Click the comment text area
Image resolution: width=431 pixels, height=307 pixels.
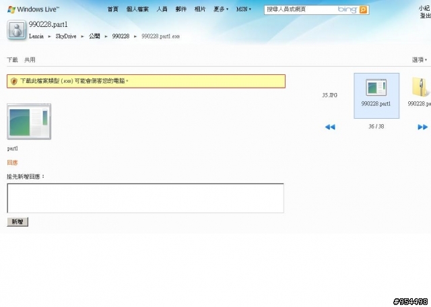pos(145,198)
